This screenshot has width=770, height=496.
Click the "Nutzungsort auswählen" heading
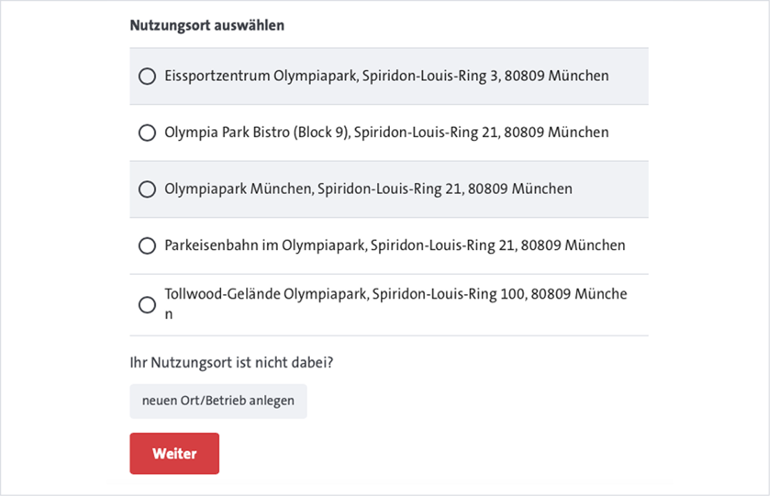[x=206, y=25]
